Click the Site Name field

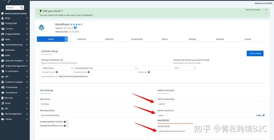point(93,104)
